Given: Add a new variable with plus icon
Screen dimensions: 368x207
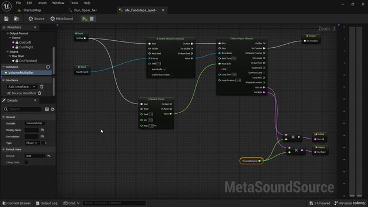Looking at the screenshot, I should pos(48,67).
